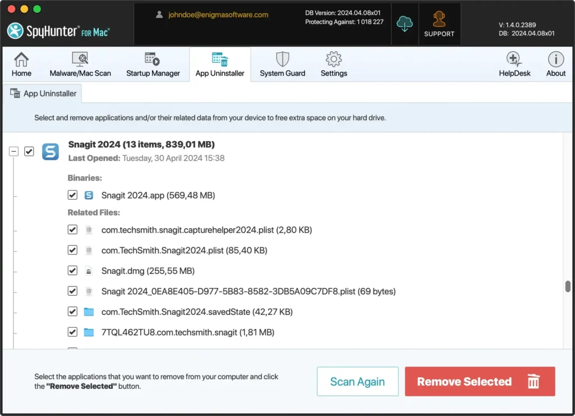This screenshot has height=416, width=575.
Task: Select com.TechSmith.Snagit2024.savedState (42,27 KB) row
Action: pos(197,312)
